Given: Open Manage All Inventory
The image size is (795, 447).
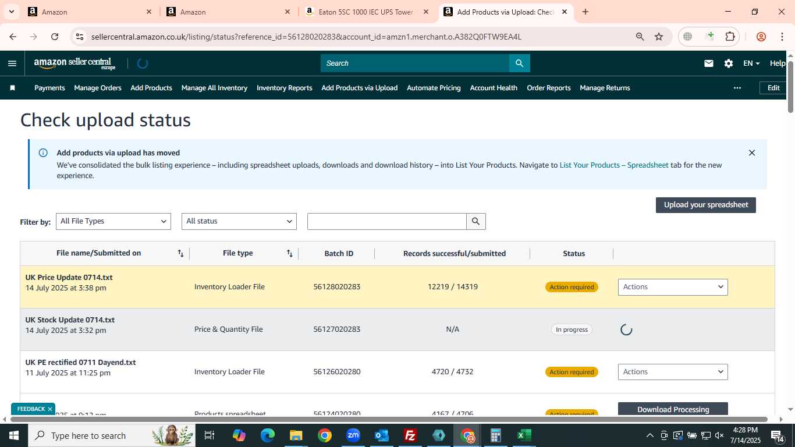Looking at the screenshot, I should coord(214,88).
